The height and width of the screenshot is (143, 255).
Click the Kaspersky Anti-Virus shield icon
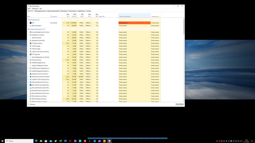[x=31, y=74]
